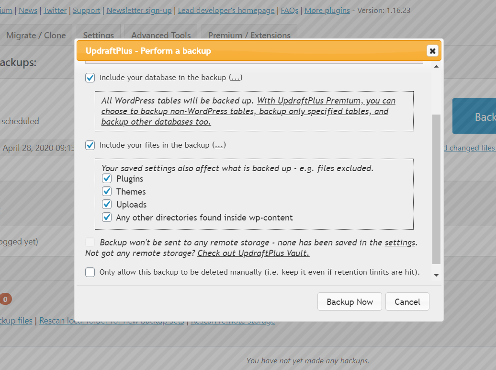Open the News link
The image size is (496, 370).
point(28,11)
